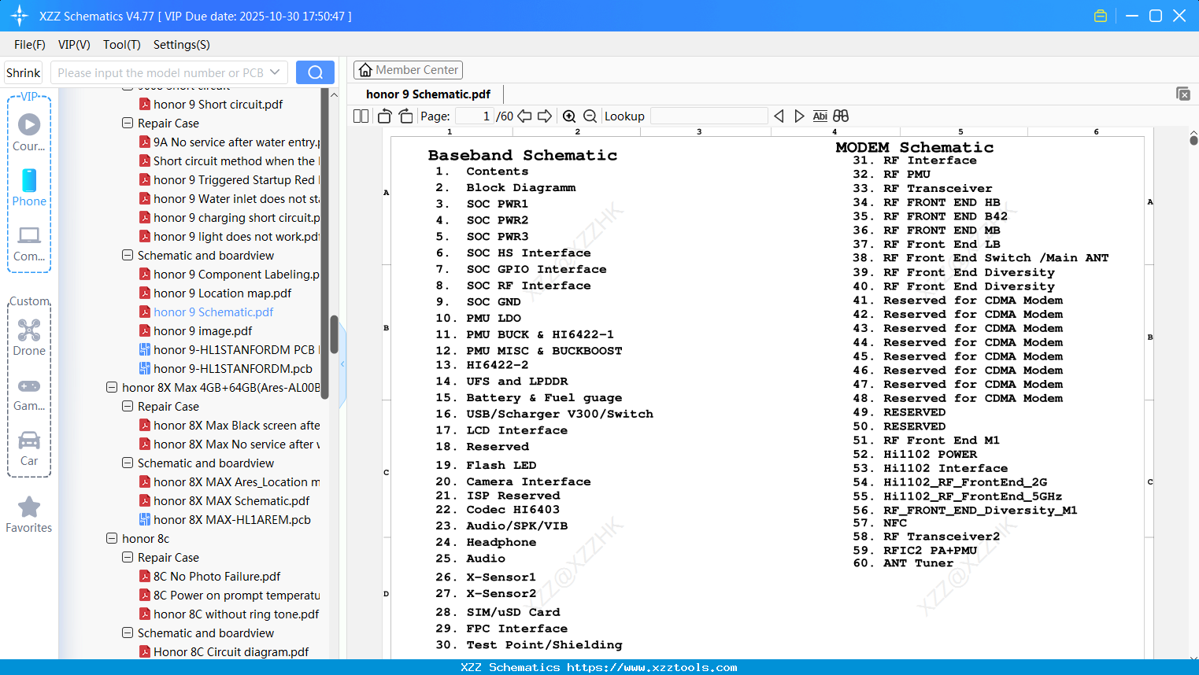Collapse honor 9 Schematic and boardview folder
This screenshot has height=675, width=1199.
[128, 255]
